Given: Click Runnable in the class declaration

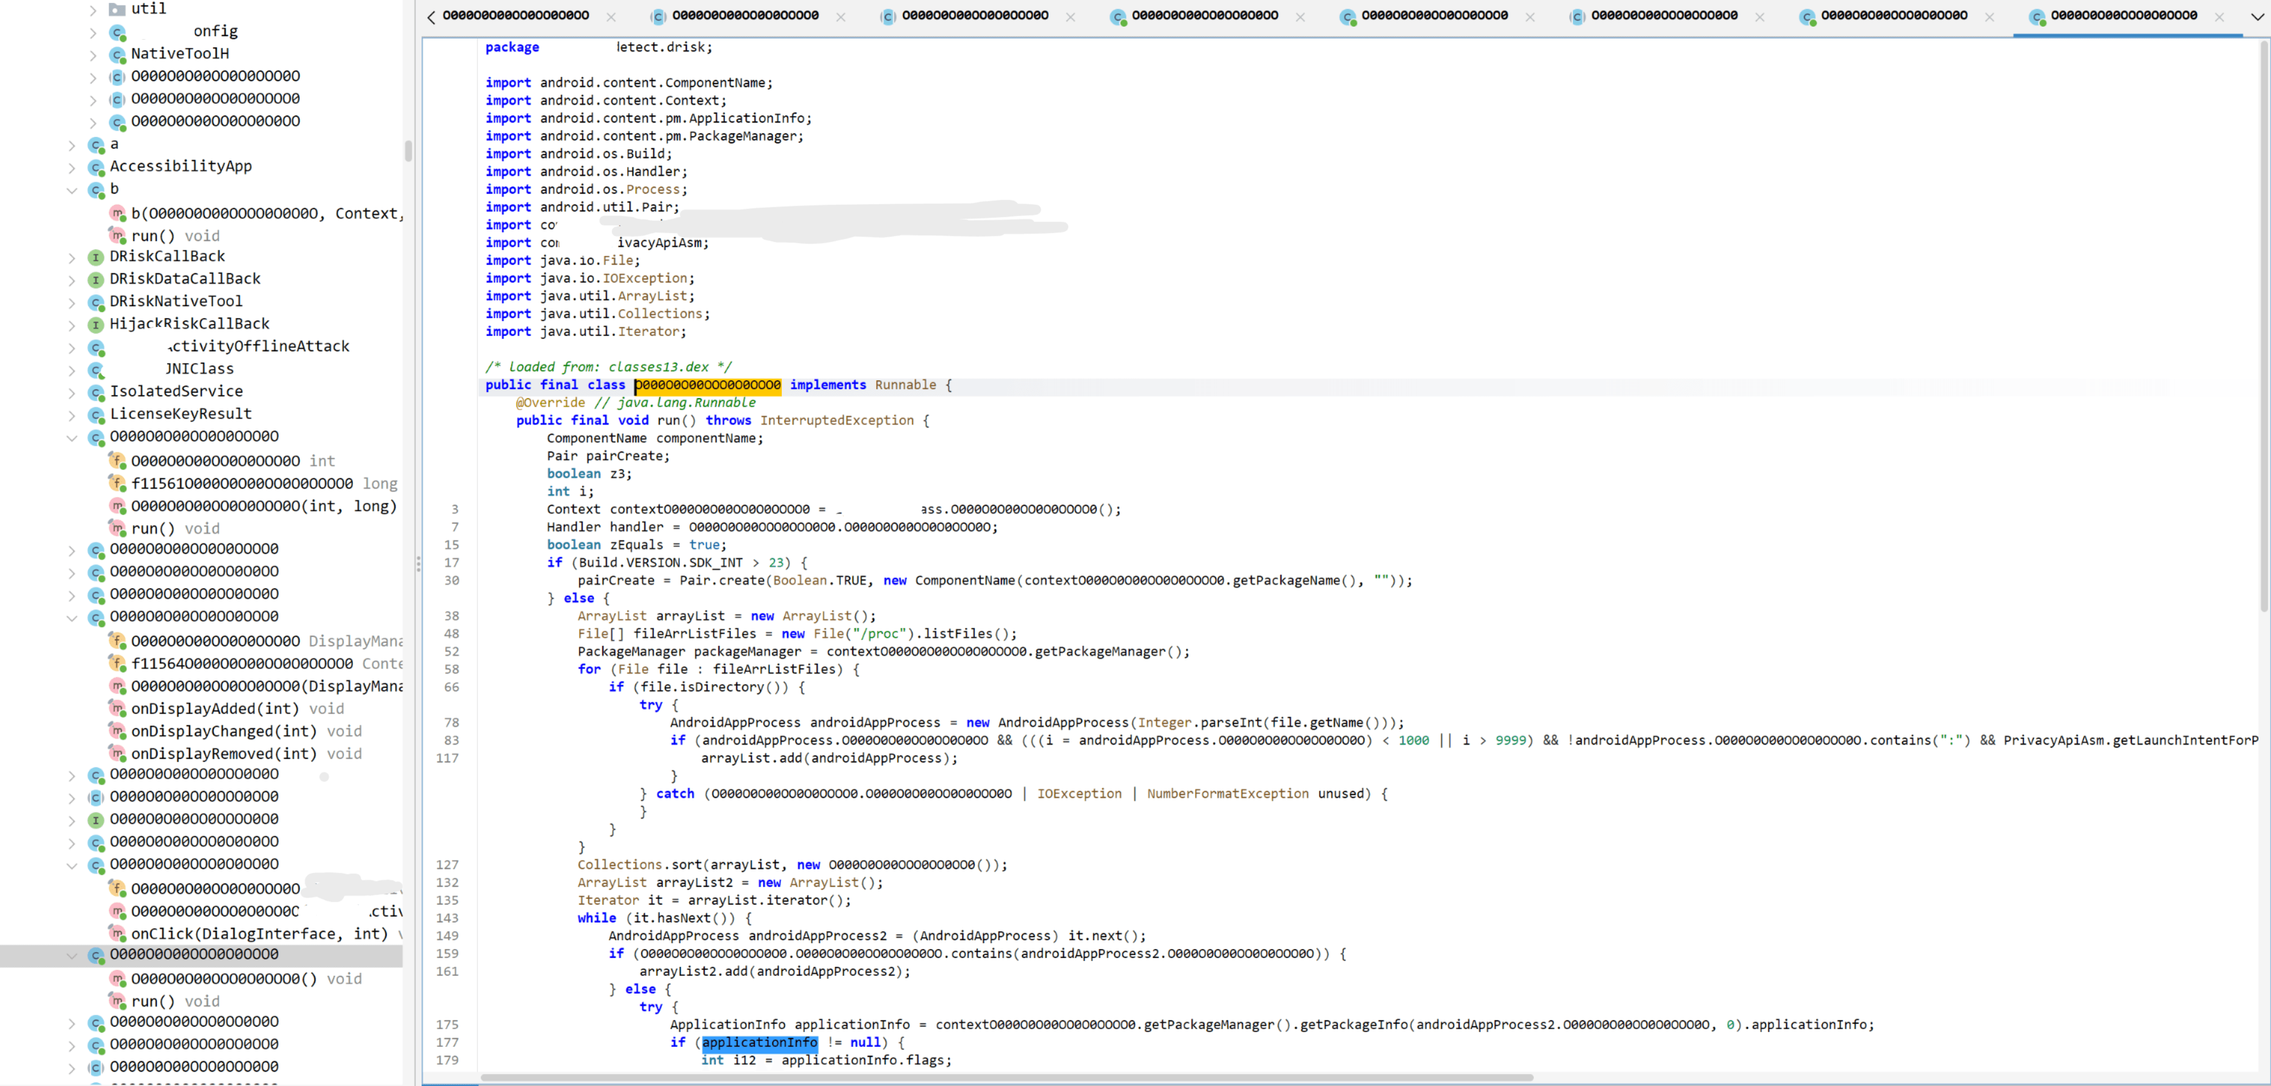Looking at the screenshot, I should tap(905, 385).
